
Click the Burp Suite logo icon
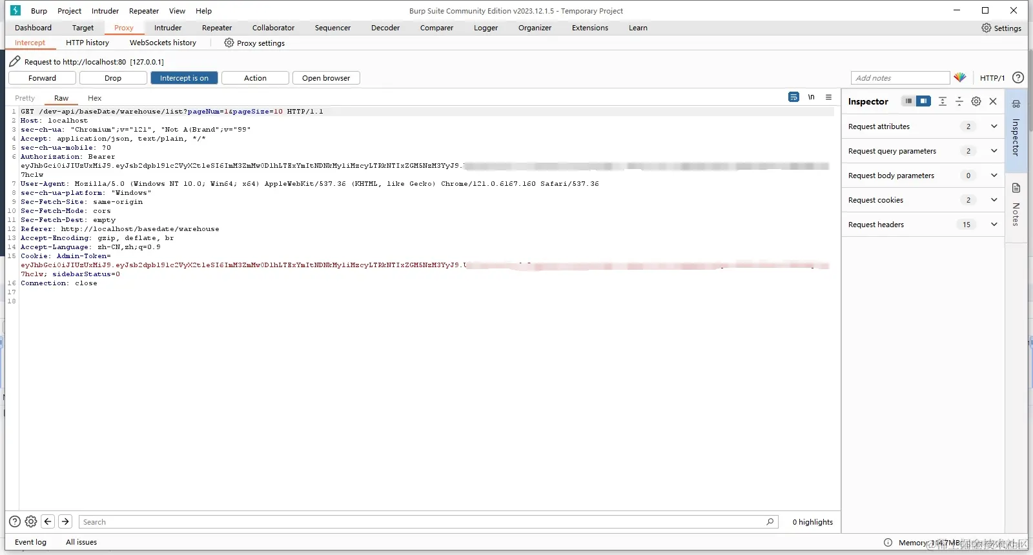15,10
